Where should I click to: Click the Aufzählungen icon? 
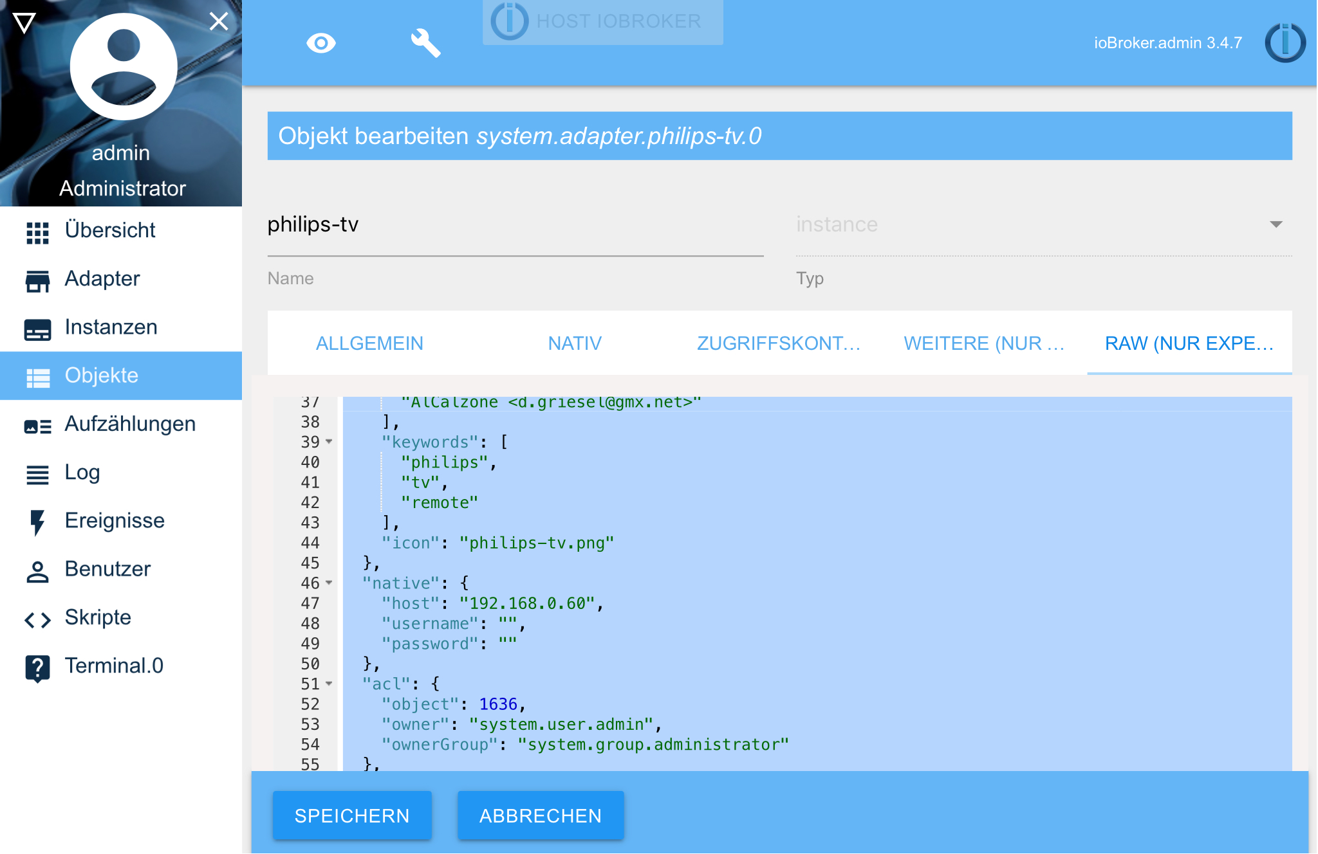point(37,426)
